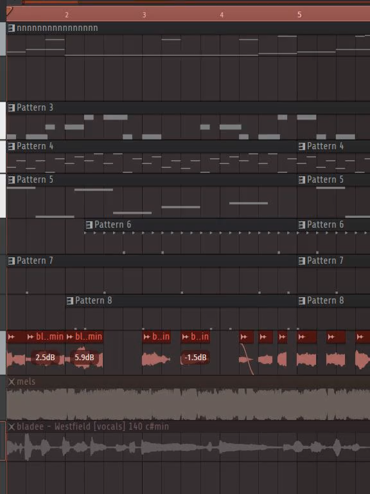Click the -1.5dB gain label on the audio clip

pos(195,358)
